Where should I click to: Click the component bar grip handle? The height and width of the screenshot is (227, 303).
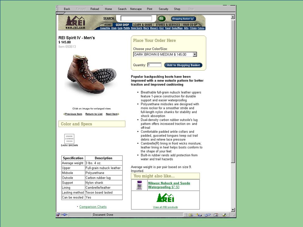coord(185,215)
